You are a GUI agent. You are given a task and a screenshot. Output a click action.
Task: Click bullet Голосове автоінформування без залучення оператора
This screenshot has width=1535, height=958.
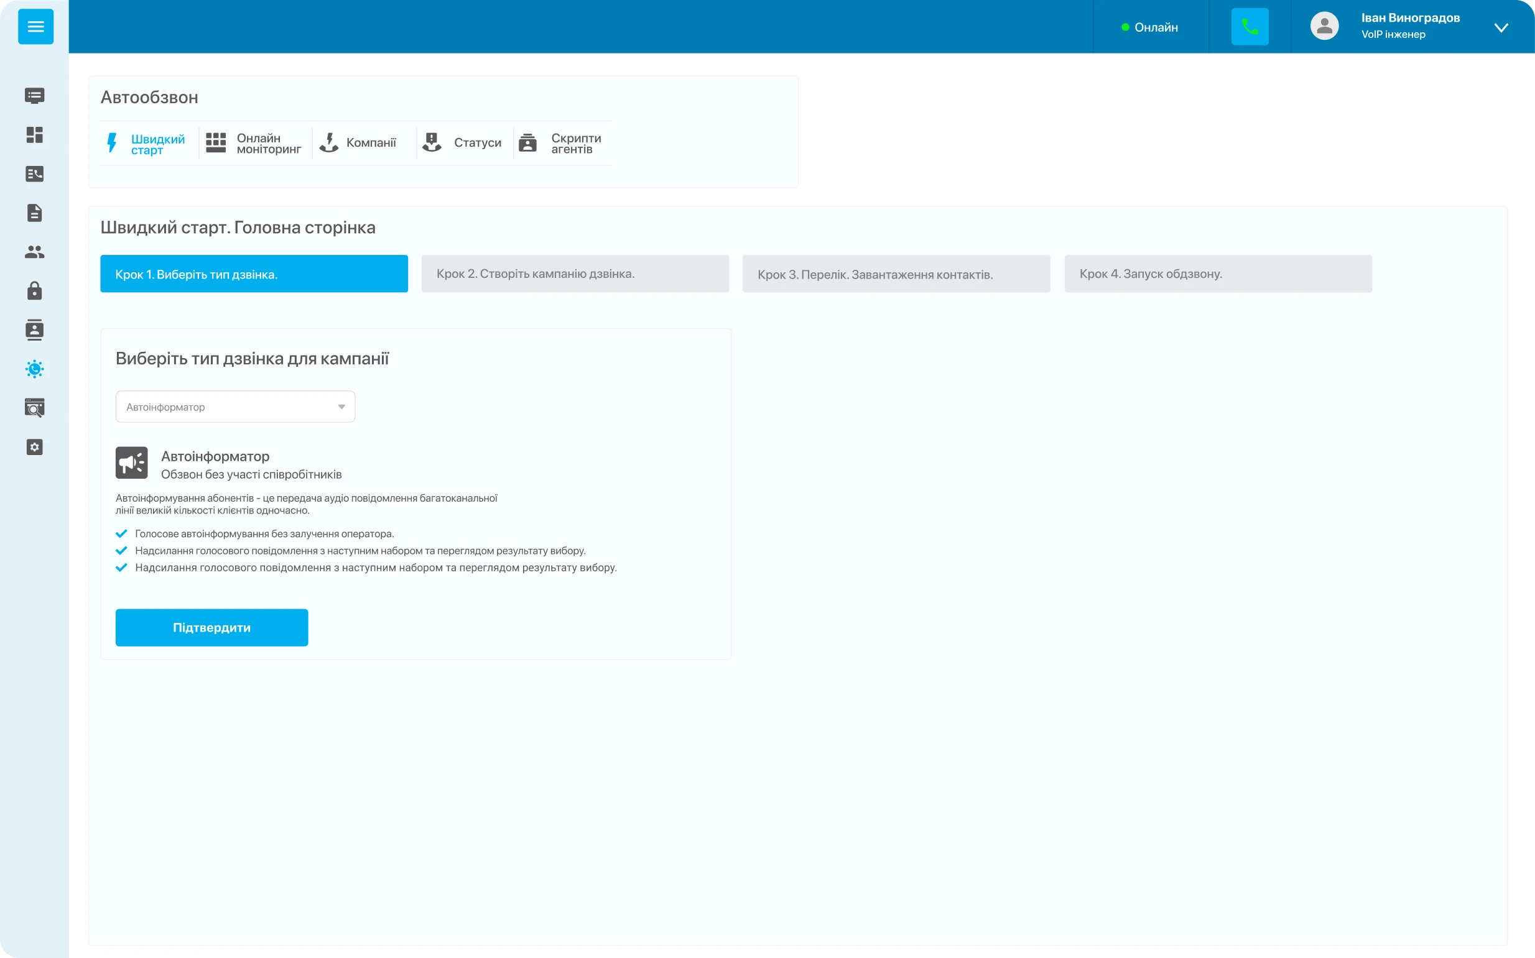[x=265, y=534]
